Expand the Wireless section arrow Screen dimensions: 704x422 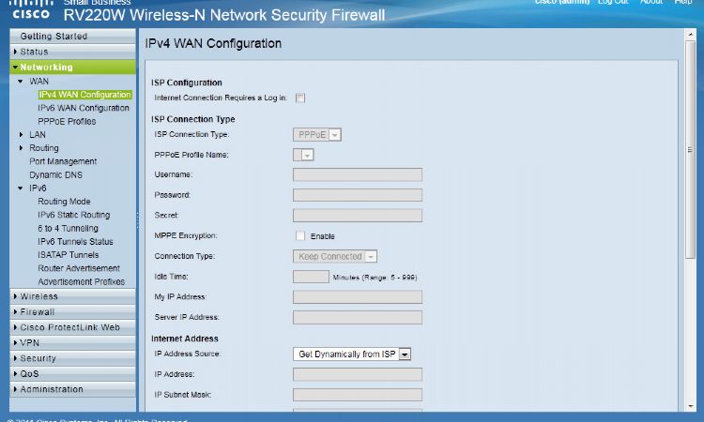pos(15,296)
